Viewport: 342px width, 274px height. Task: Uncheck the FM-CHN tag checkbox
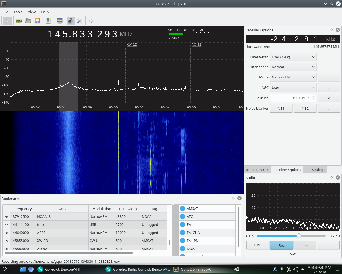point(182,233)
